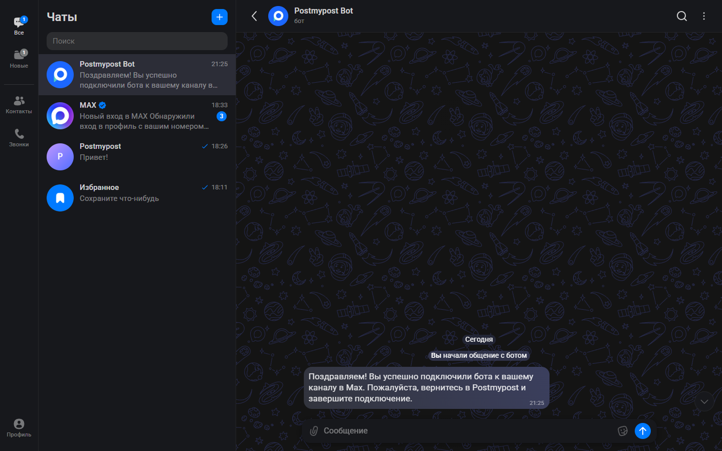Open Профиль at the sidebar bottom

tap(19, 428)
